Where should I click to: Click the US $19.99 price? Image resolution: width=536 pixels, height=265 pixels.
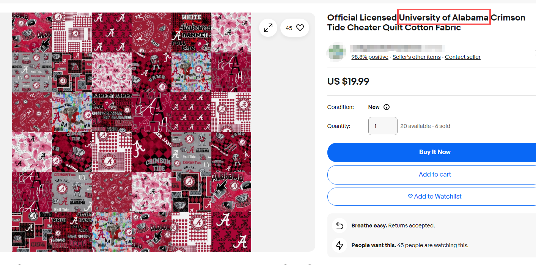click(348, 82)
